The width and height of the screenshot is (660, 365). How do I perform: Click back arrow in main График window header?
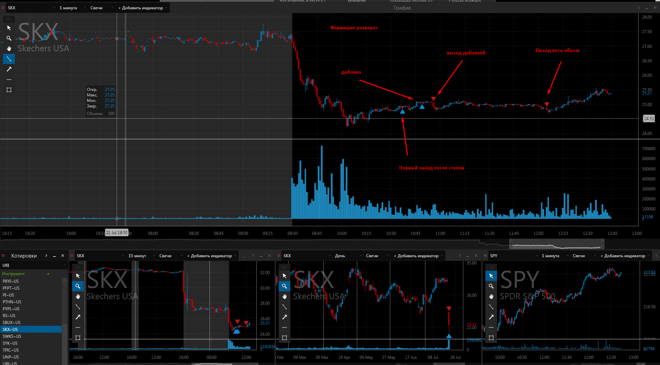tap(639, 8)
